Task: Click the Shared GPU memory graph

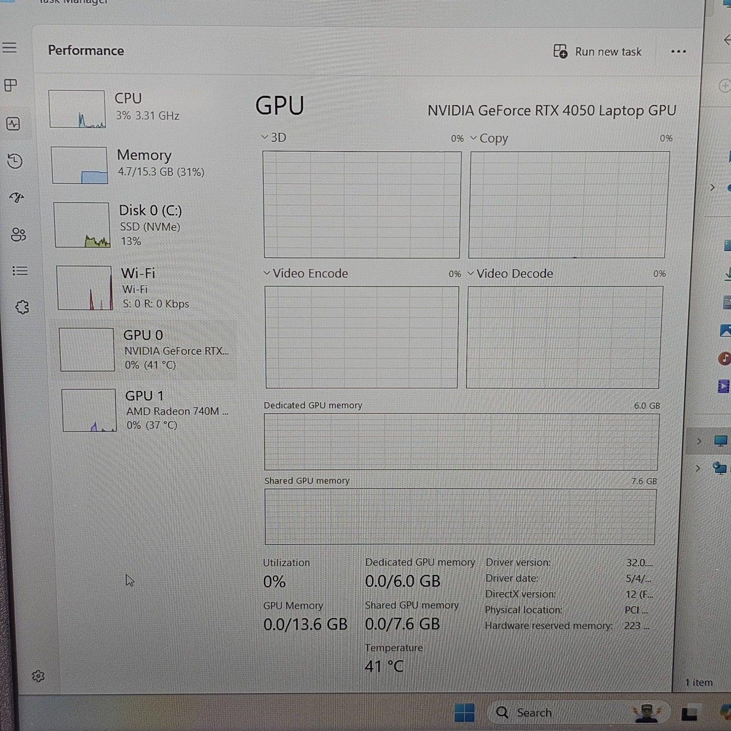Action: [461, 517]
